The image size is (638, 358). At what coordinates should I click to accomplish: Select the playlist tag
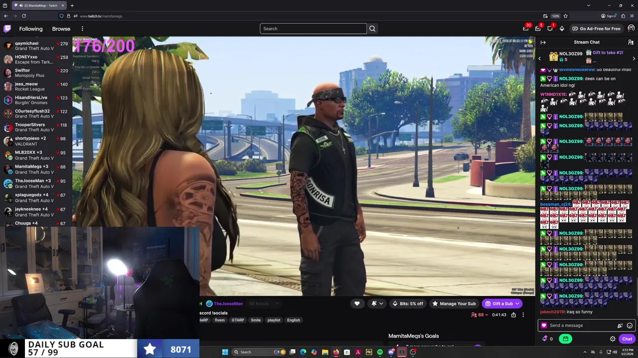pos(274,320)
